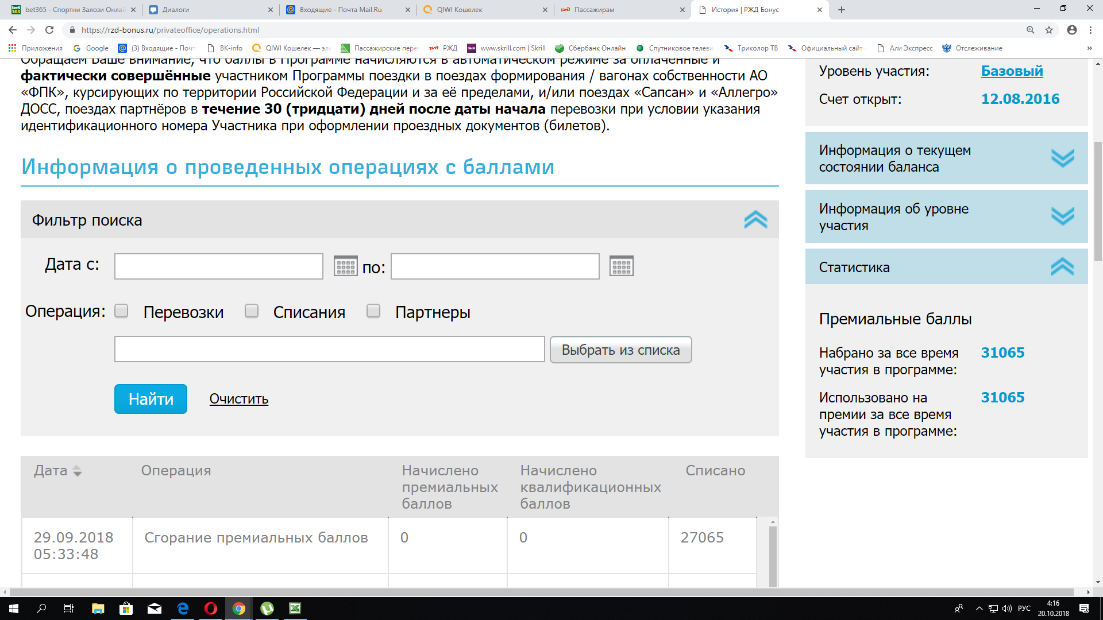Expand Информация об уровне участия section
The height and width of the screenshot is (620, 1103).
click(1062, 216)
